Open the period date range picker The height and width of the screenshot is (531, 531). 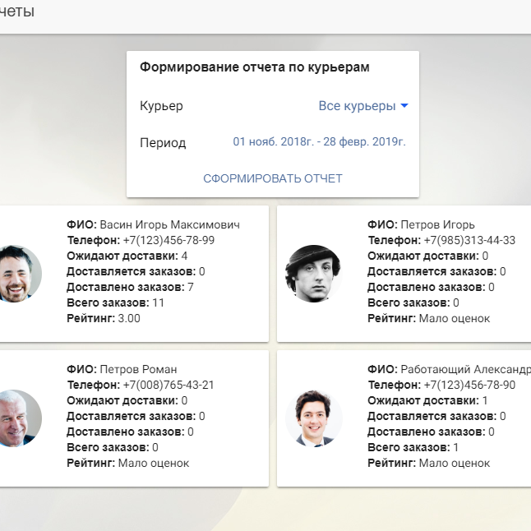[319, 142]
